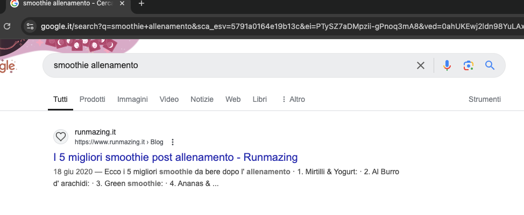This screenshot has height=215, width=524.
Task: Close the smoothie allenamento browser tab
Action: pyautogui.click(x=122, y=4)
